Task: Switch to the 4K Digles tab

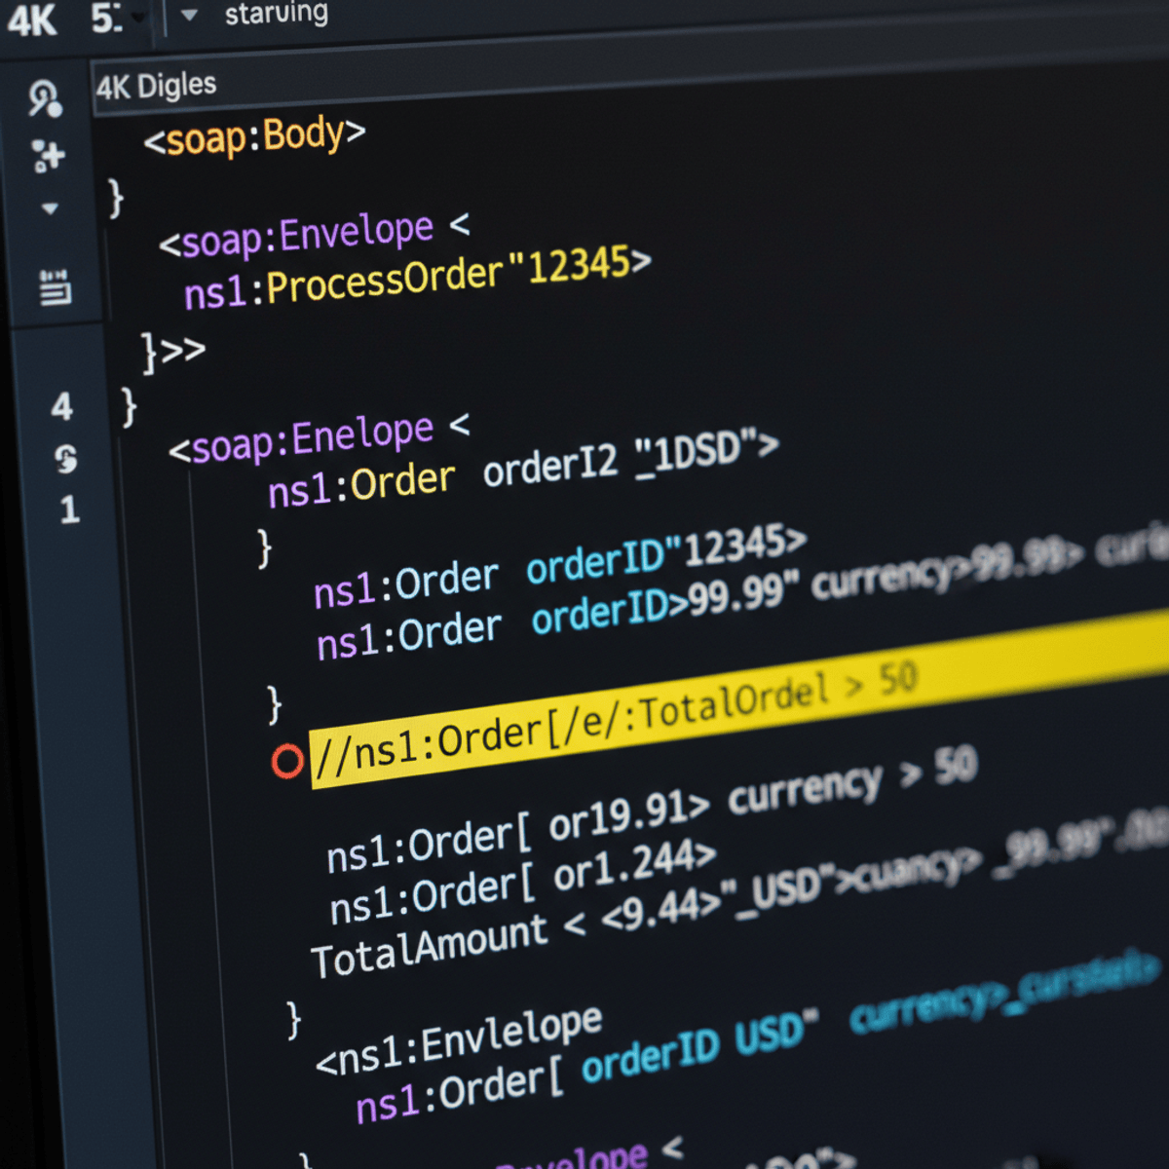Action: [x=156, y=86]
